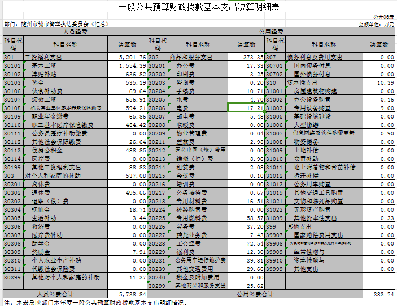Select the 人员经费合计 cell
Viewport: 397px width, 306px height.
click(x=55, y=294)
